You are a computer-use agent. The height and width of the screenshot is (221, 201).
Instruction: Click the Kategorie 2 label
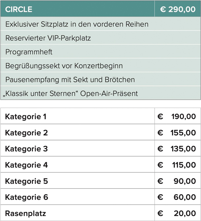26,133
